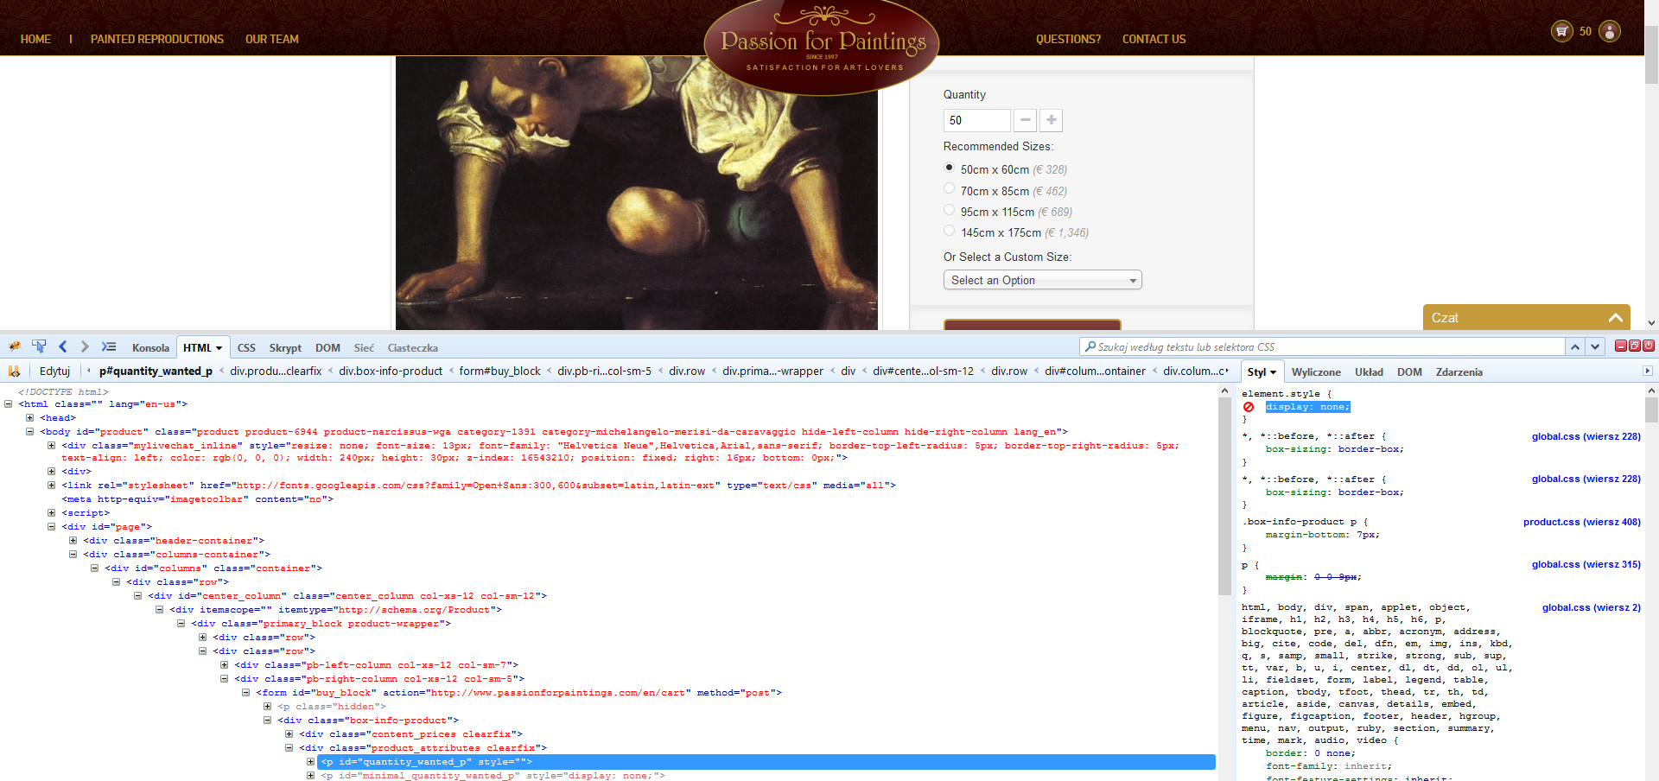
Task: Expand the Czat chat widget chevron
Action: pos(1615,318)
